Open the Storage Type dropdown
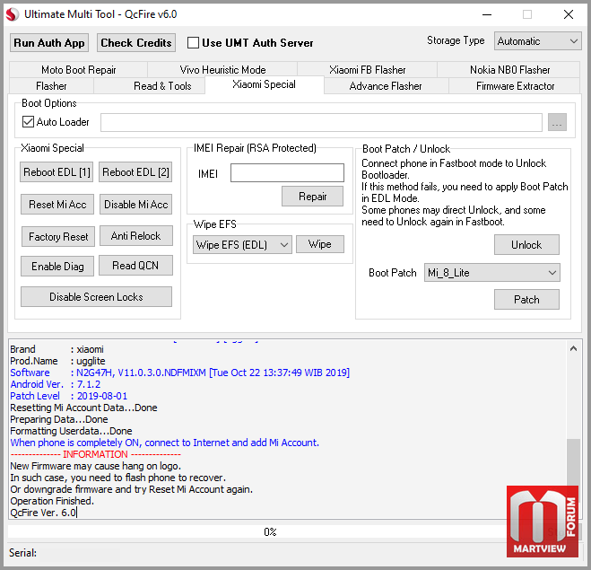591x570 pixels. pyautogui.click(x=538, y=41)
